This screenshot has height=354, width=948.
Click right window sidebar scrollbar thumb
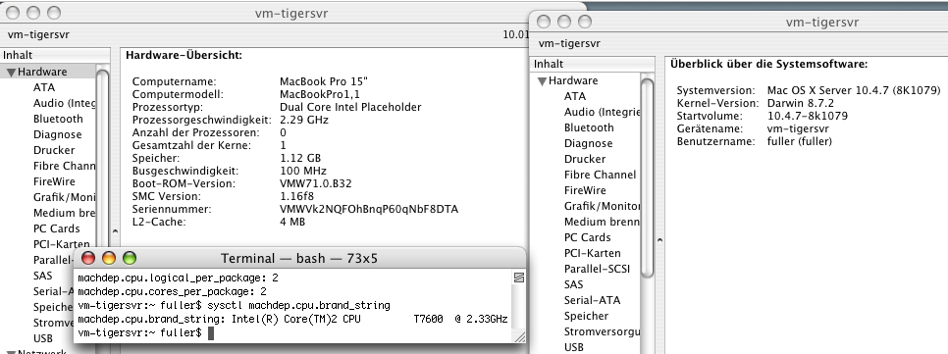click(647, 177)
